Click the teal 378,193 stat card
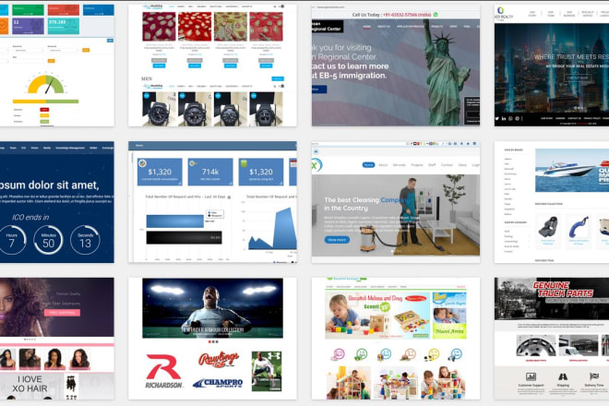 point(64,27)
